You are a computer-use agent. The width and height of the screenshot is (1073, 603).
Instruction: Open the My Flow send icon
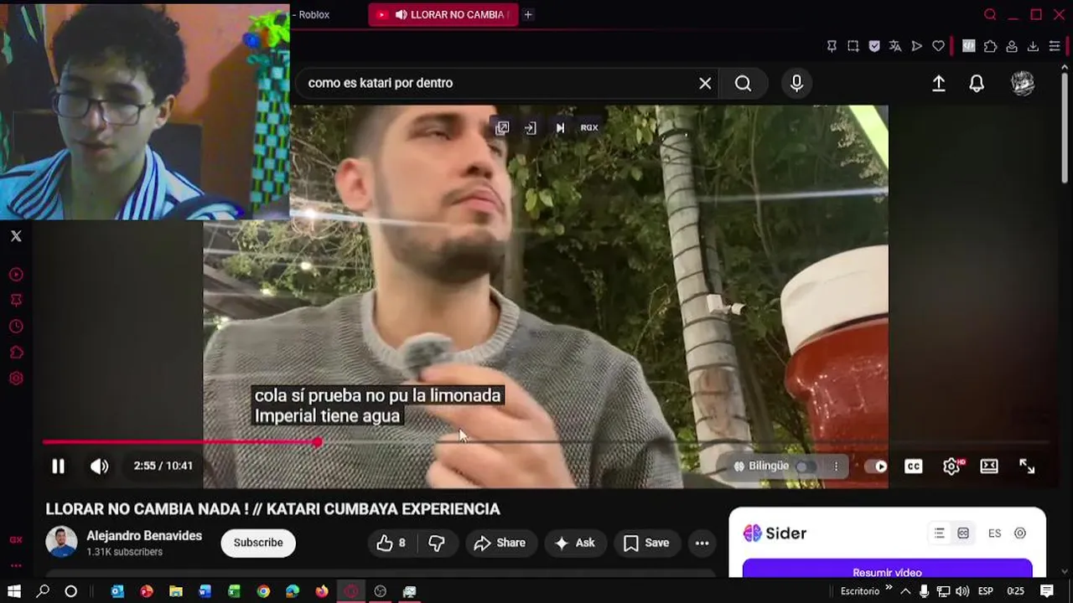coord(917,46)
